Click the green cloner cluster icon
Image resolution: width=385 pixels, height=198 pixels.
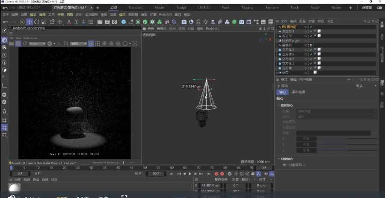(x=160, y=22)
